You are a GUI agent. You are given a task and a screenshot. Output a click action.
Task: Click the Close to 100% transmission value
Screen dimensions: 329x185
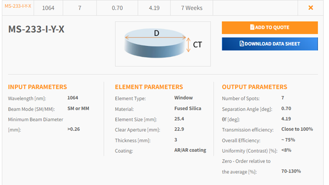(x=297, y=129)
